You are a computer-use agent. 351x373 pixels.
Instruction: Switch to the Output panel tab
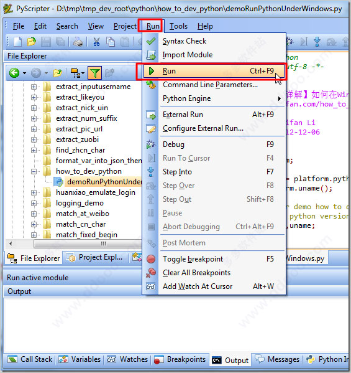[230, 360]
